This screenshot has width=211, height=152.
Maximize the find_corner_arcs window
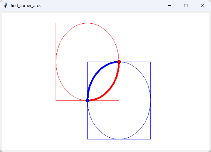pos(185,6)
